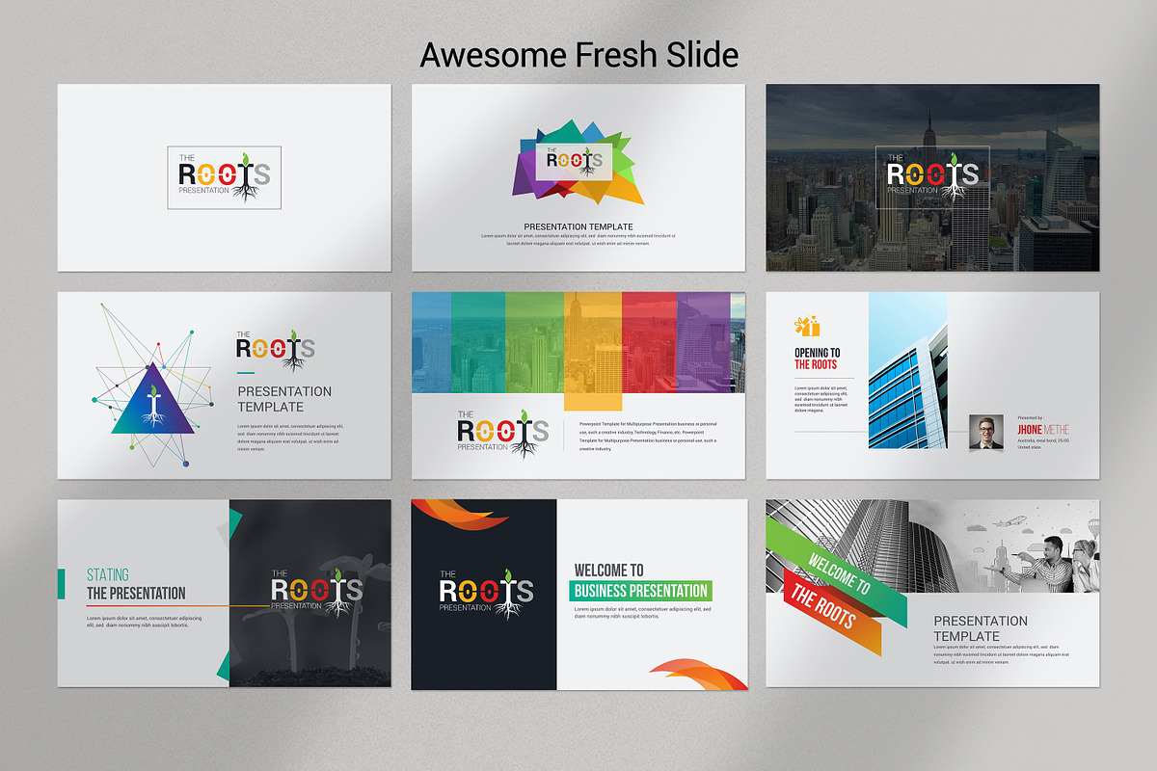Open the rainbow-striped city photo slide
The height and width of the screenshot is (771, 1157).
click(578, 385)
